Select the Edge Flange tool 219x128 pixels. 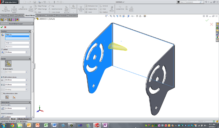pyautogui.click(x=41, y=6)
